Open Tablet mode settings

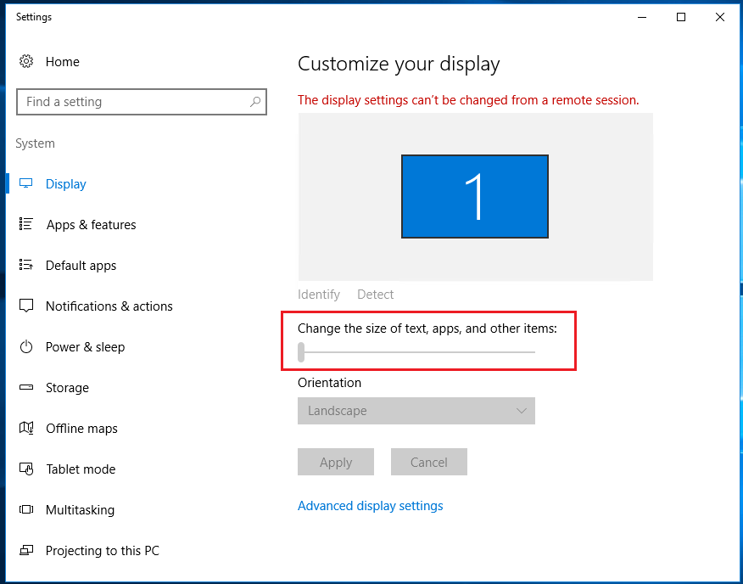tap(80, 469)
